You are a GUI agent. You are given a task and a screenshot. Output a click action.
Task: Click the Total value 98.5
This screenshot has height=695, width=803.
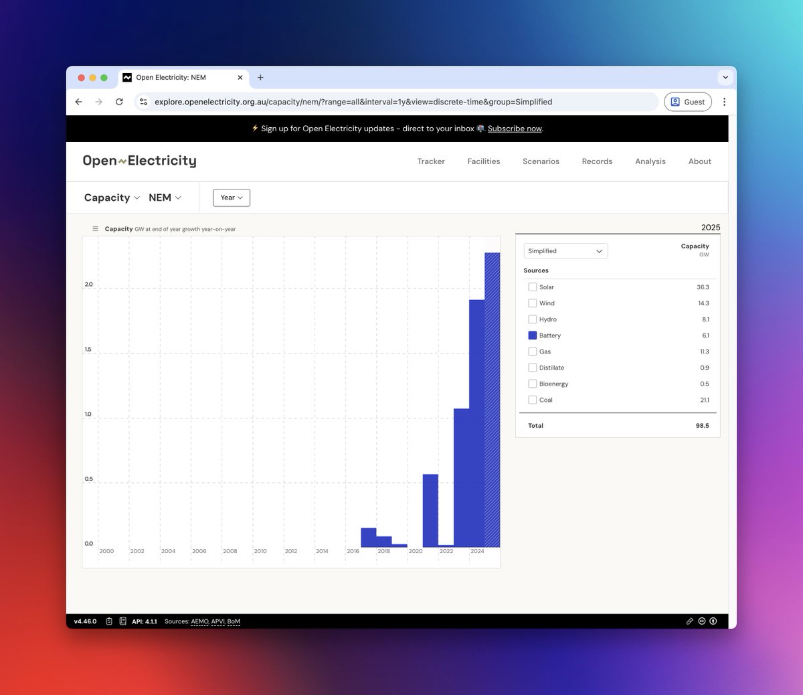coord(702,426)
